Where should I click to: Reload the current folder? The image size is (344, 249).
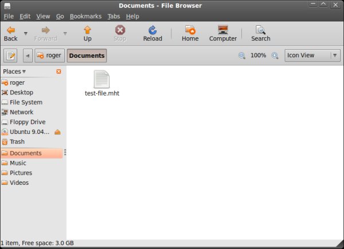point(153,34)
